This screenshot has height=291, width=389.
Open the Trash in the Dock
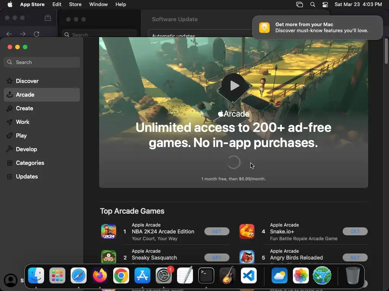(353, 275)
